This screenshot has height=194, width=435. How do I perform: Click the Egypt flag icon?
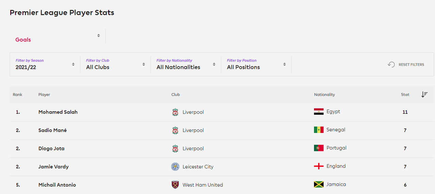[x=319, y=112]
